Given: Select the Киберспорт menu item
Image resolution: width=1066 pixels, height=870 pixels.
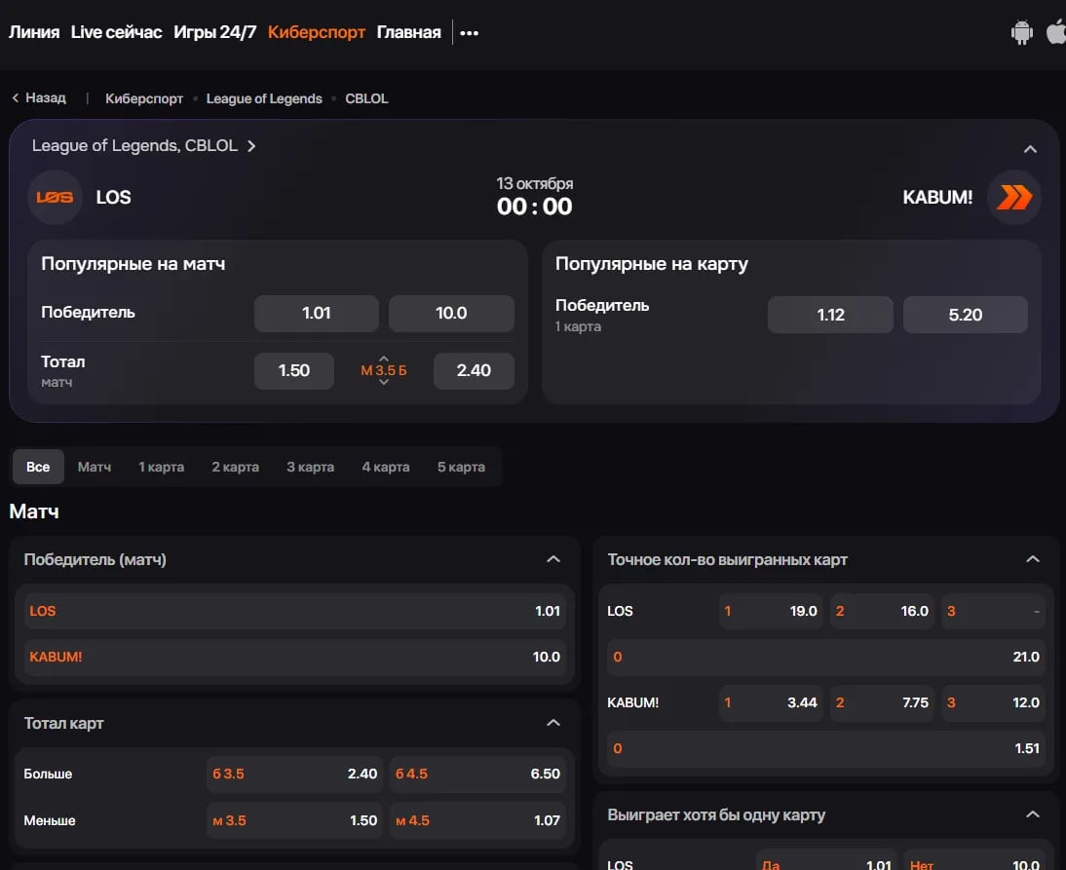Looking at the screenshot, I should [316, 32].
